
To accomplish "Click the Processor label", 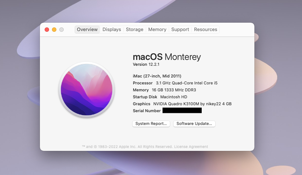I will click(x=142, y=83).
